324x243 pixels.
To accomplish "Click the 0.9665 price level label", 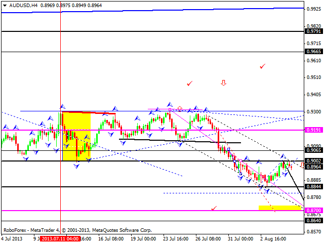I will pyautogui.click(x=313, y=52).
